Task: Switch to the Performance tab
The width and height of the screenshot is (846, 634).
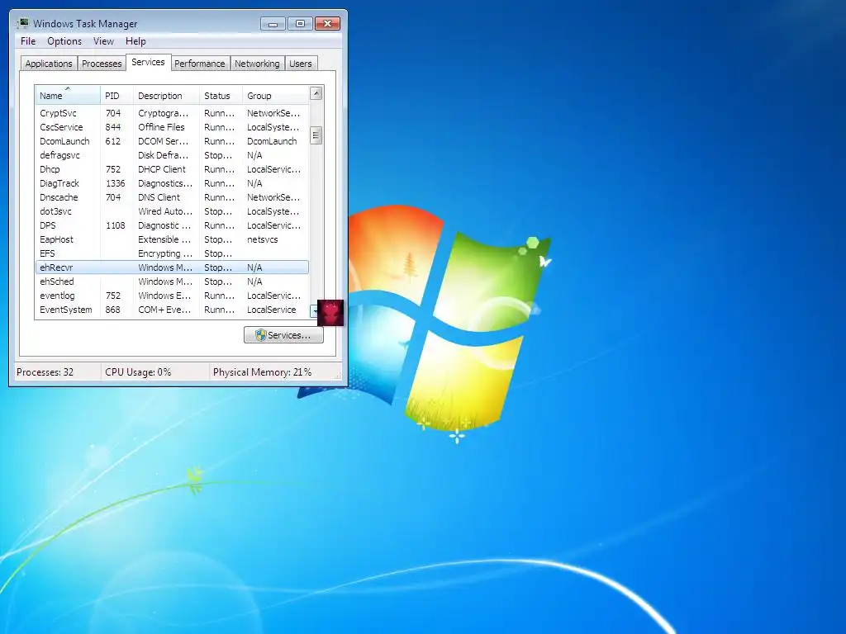Action: click(200, 64)
